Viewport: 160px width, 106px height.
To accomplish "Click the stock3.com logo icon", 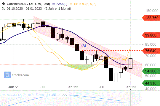I will pos(7,75).
